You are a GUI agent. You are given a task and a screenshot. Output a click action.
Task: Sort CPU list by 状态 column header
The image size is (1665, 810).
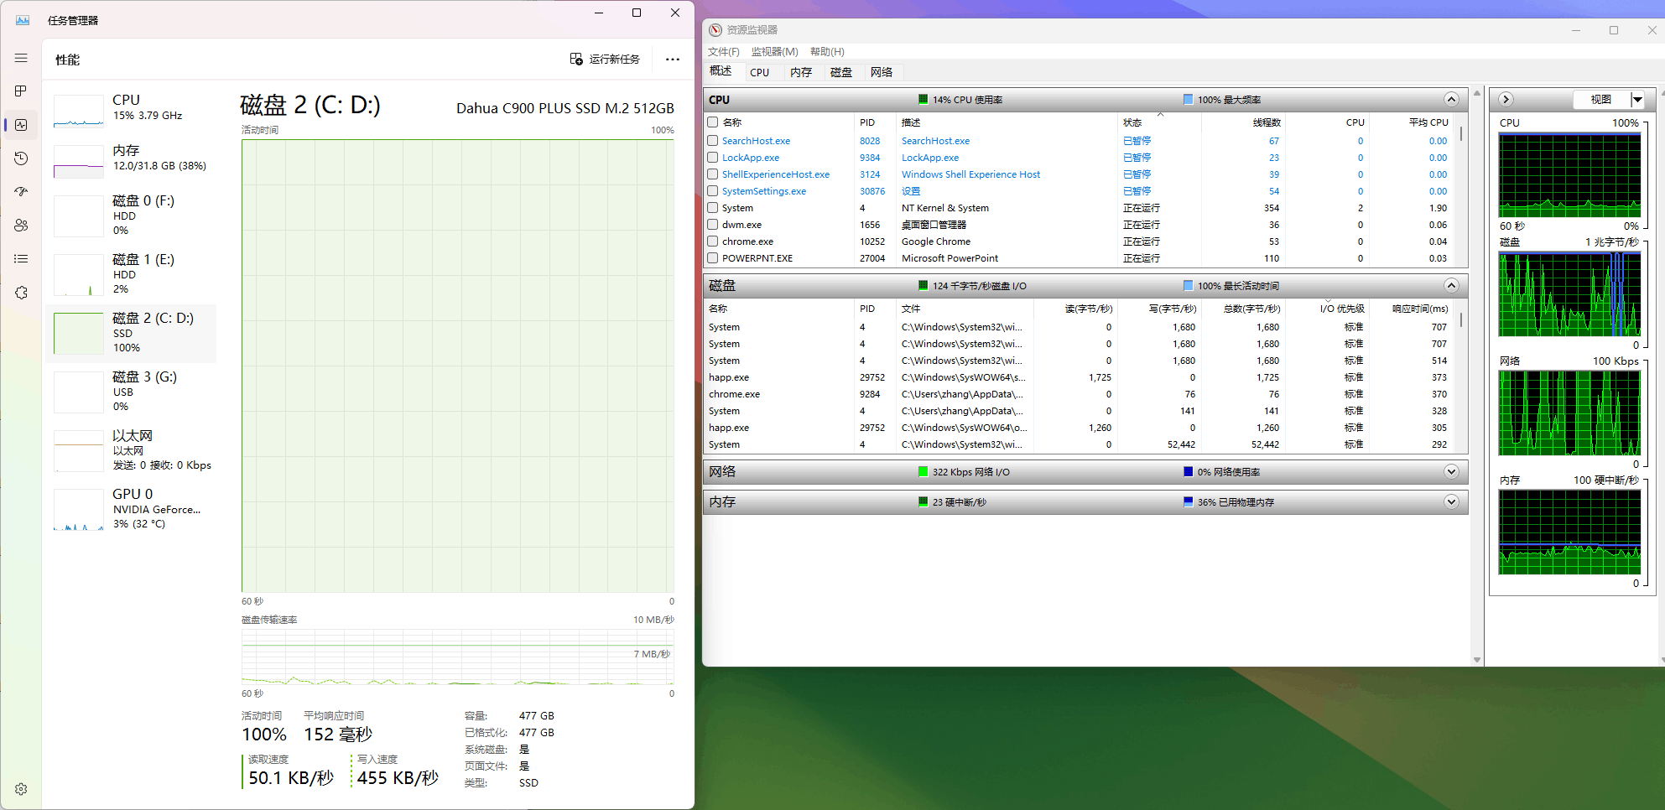coord(1158,122)
